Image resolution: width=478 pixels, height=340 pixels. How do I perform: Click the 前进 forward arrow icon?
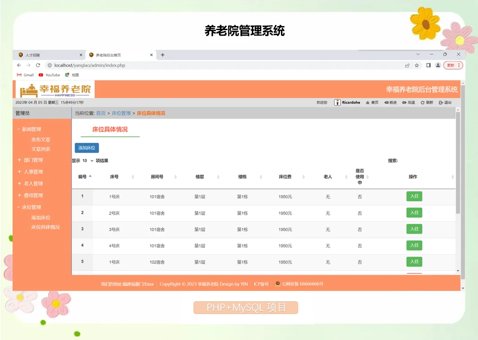point(386,102)
